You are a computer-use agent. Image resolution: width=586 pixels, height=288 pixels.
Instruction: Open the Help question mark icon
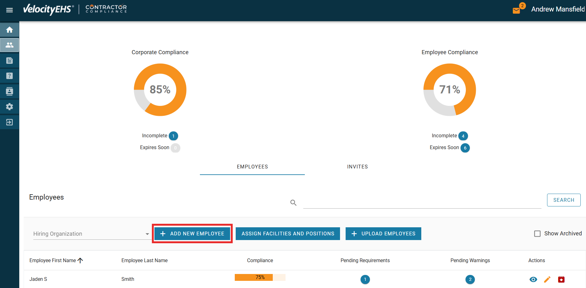[x=9, y=76]
